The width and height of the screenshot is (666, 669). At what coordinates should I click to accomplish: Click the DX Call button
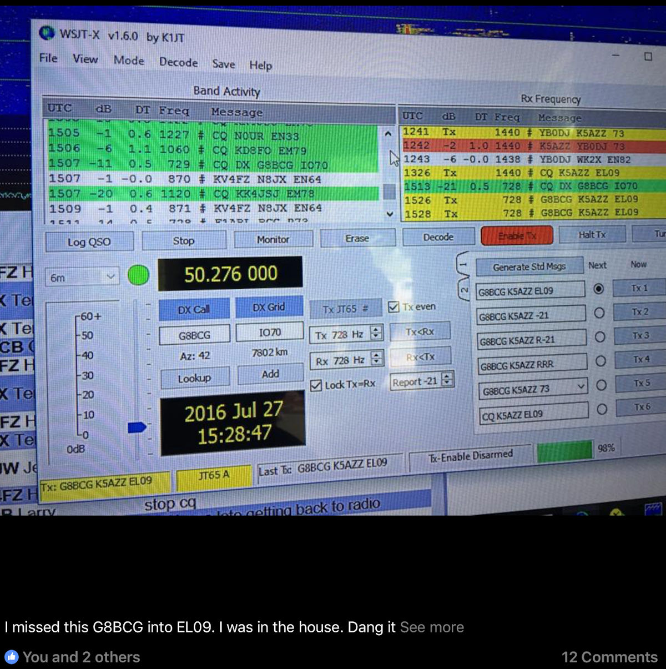pos(194,309)
